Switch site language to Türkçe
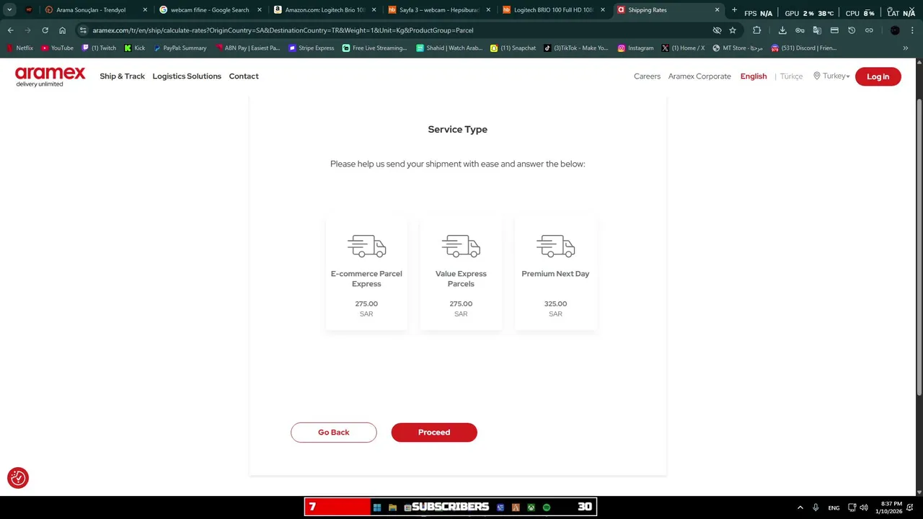 [791, 76]
